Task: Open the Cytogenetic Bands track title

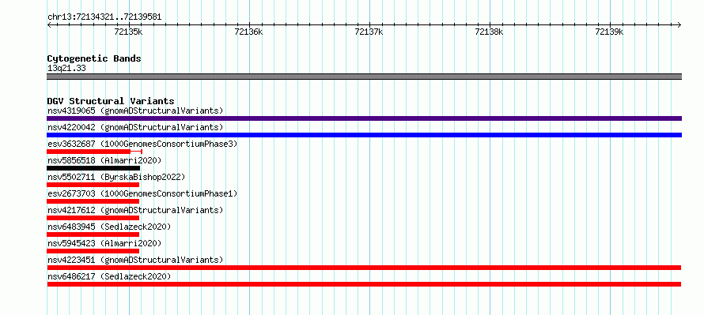Action: [94, 58]
